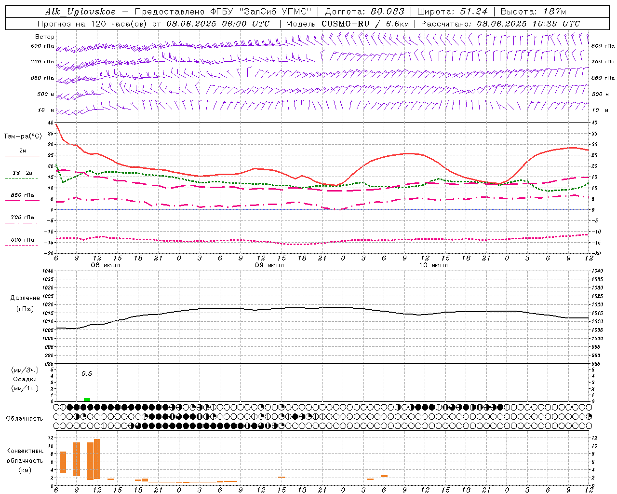Click the Модель COSMO-RU / 6.6км label

[348, 24]
